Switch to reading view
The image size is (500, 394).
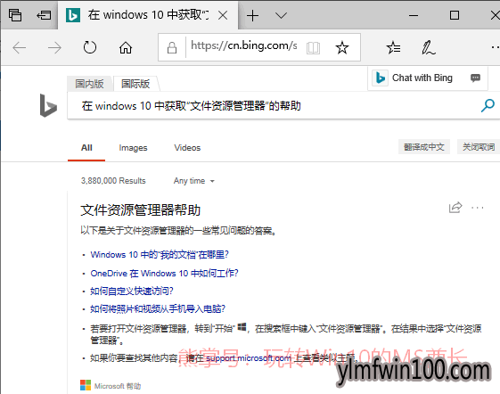313,48
